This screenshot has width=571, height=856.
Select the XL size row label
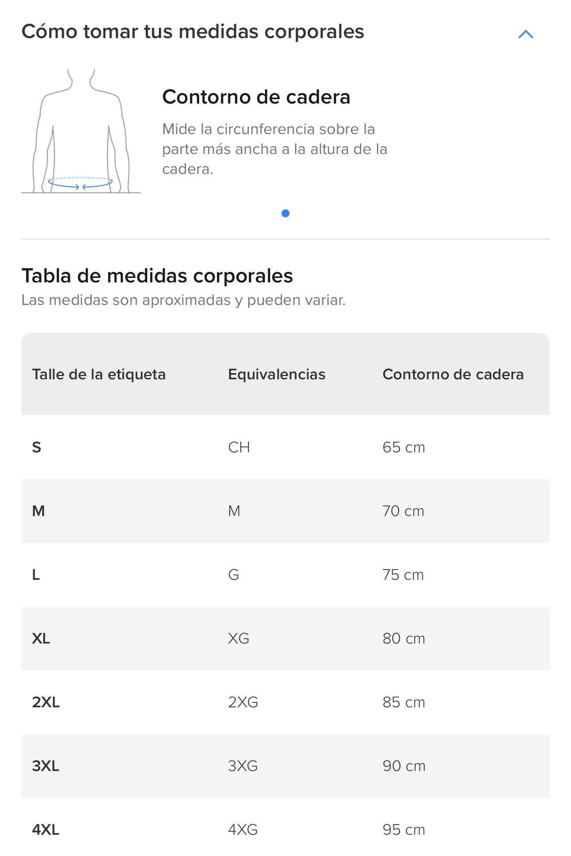pyautogui.click(x=41, y=639)
